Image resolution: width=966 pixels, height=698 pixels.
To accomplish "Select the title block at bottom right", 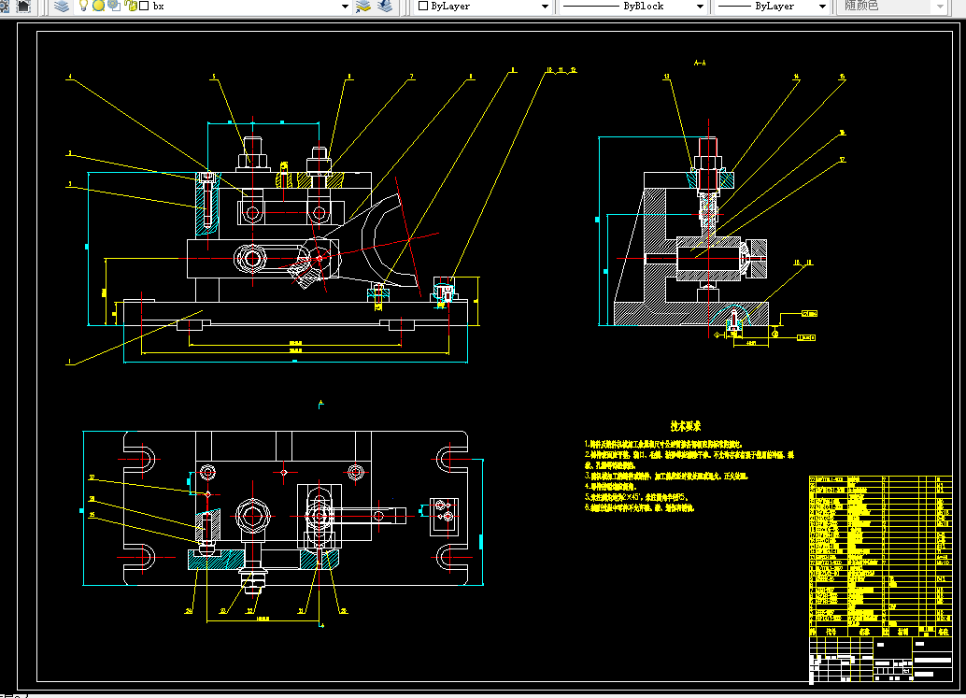I will (880, 659).
